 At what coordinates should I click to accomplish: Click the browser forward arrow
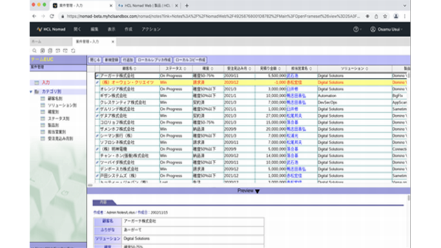pos(43,17)
